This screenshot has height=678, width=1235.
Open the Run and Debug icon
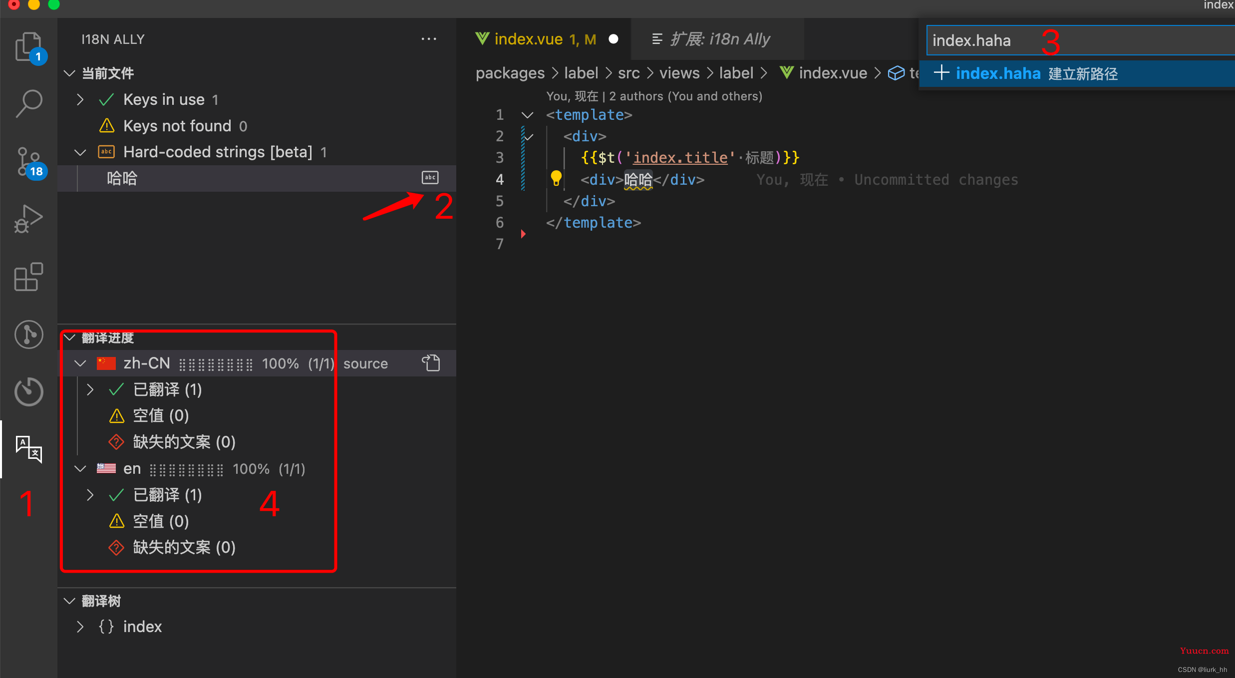click(29, 219)
